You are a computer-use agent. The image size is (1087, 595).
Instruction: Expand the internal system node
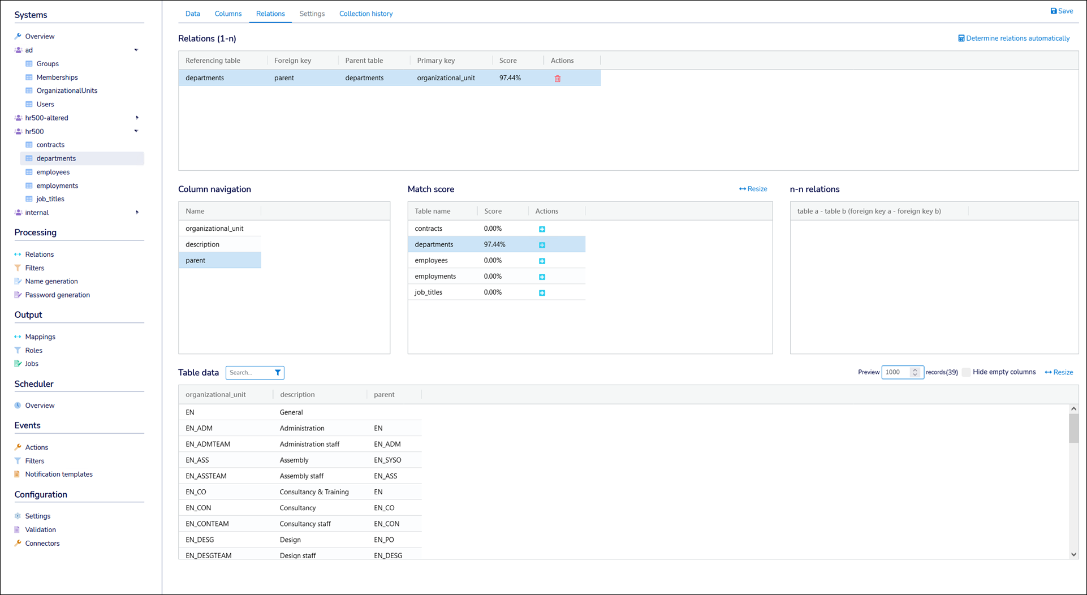[x=137, y=213]
